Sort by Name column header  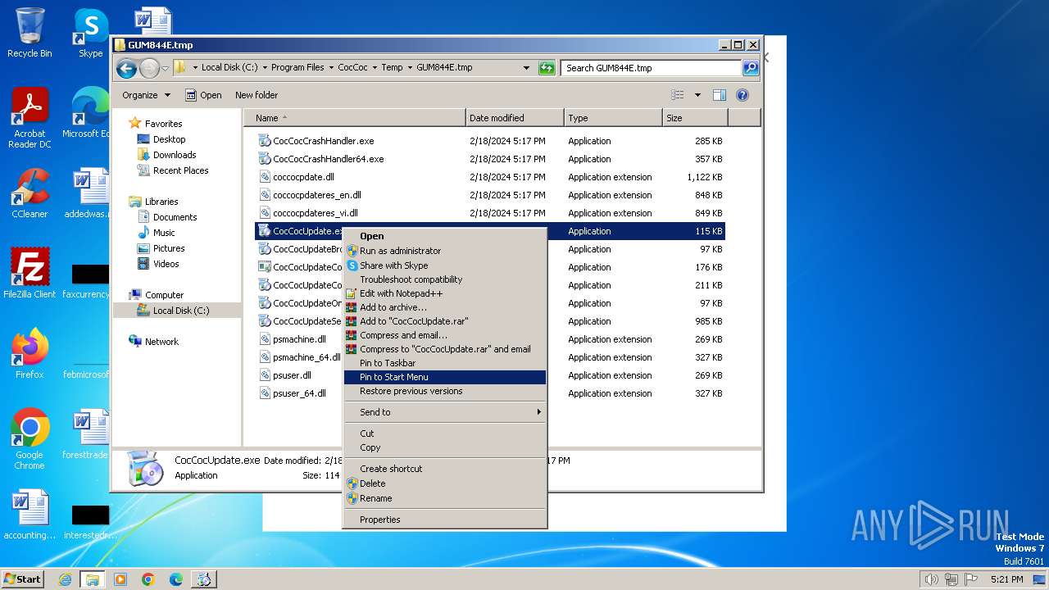355,118
